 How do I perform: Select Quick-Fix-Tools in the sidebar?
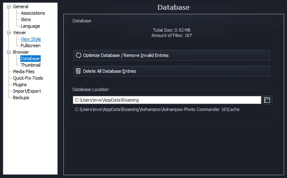[x=28, y=78]
